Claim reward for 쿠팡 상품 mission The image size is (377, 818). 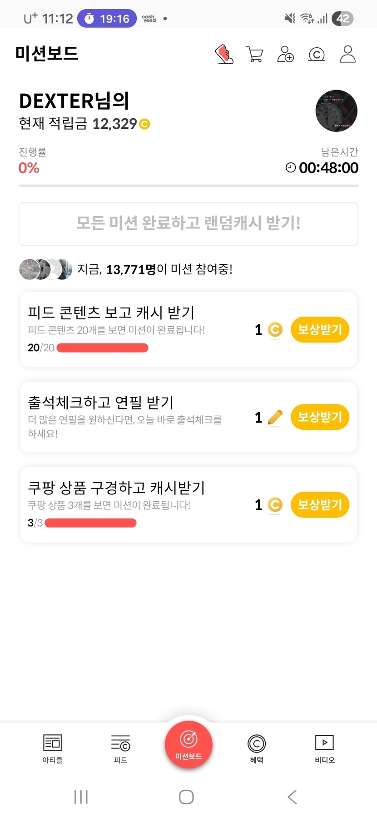(320, 504)
